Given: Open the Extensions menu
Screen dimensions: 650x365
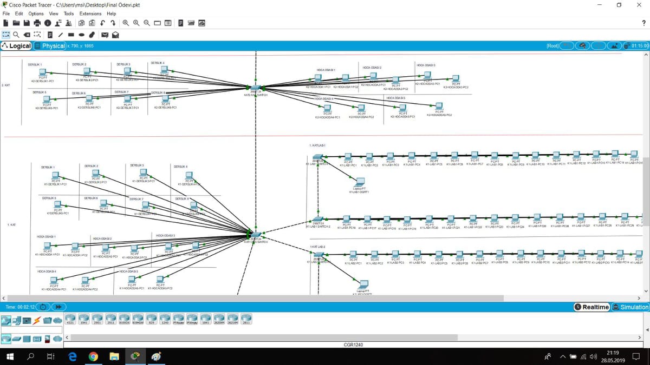Looking at the screenshot, I should 90,14.
